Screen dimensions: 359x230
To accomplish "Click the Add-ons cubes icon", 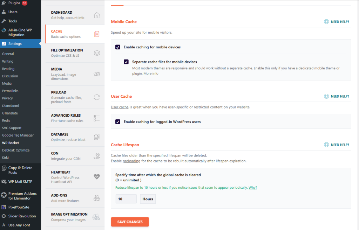I will 97,198.
